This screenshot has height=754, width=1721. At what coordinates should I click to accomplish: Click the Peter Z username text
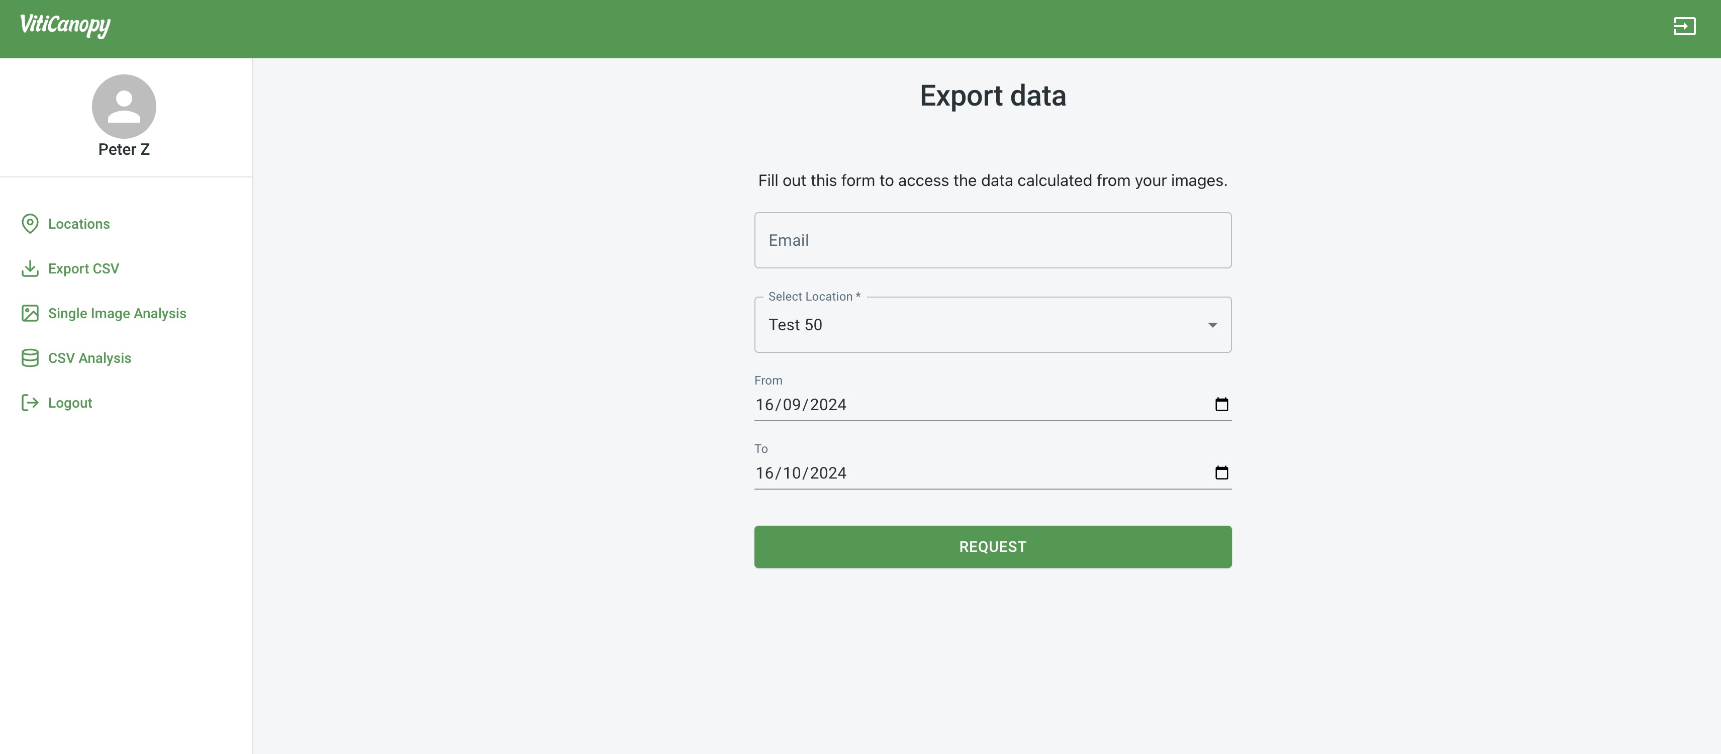tap(124, 150)
